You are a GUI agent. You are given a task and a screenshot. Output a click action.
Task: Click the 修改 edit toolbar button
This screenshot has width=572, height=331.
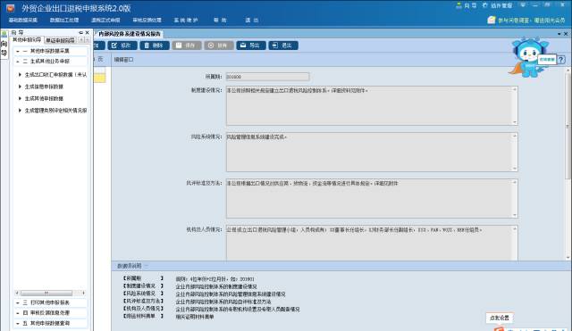(122, 46)
